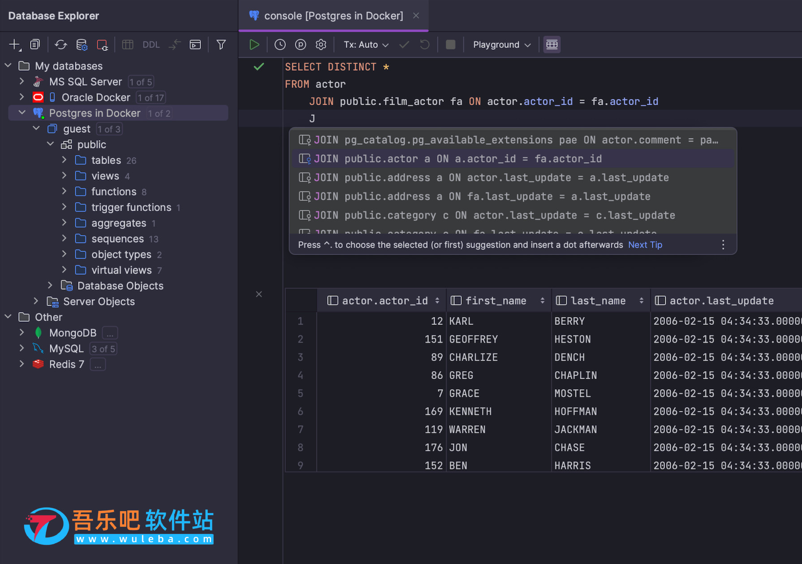Choose JOIN public.category c ON actor.last_update suggestion

pos(513,215)
